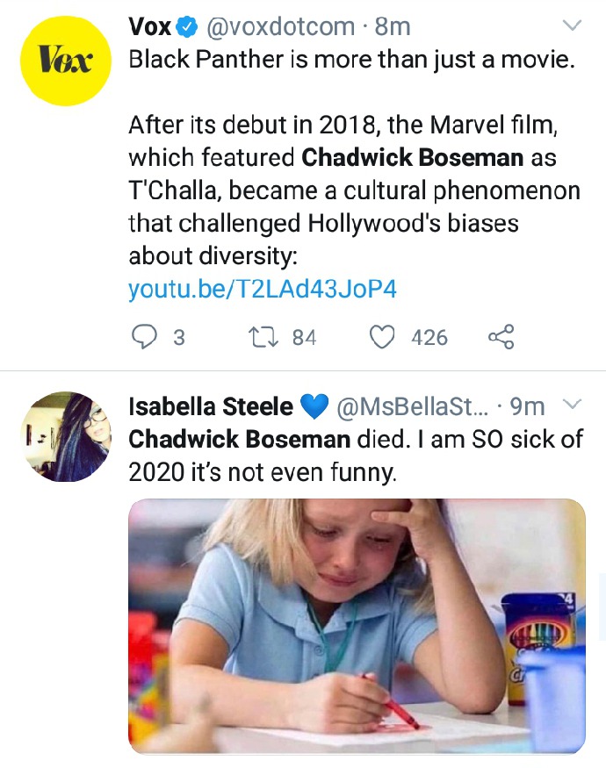606x768 pixels.
Task: Open Chadwick Boseman in Isabella's tweet
Action: click(x=239, y=438)
